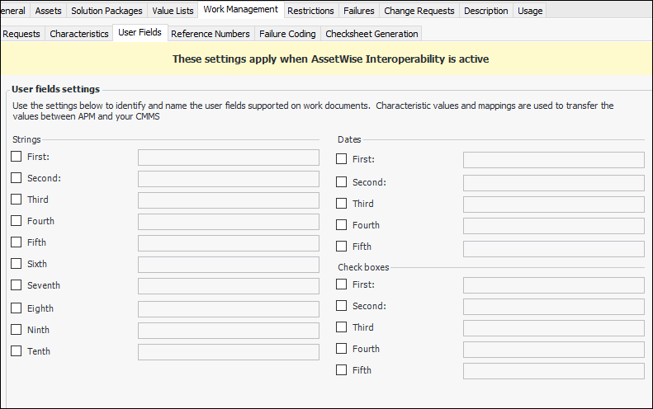Image resolution: width=653 pixels, height=409 pixels.
Task: Click the First string name field
Action: coord(228,157)
